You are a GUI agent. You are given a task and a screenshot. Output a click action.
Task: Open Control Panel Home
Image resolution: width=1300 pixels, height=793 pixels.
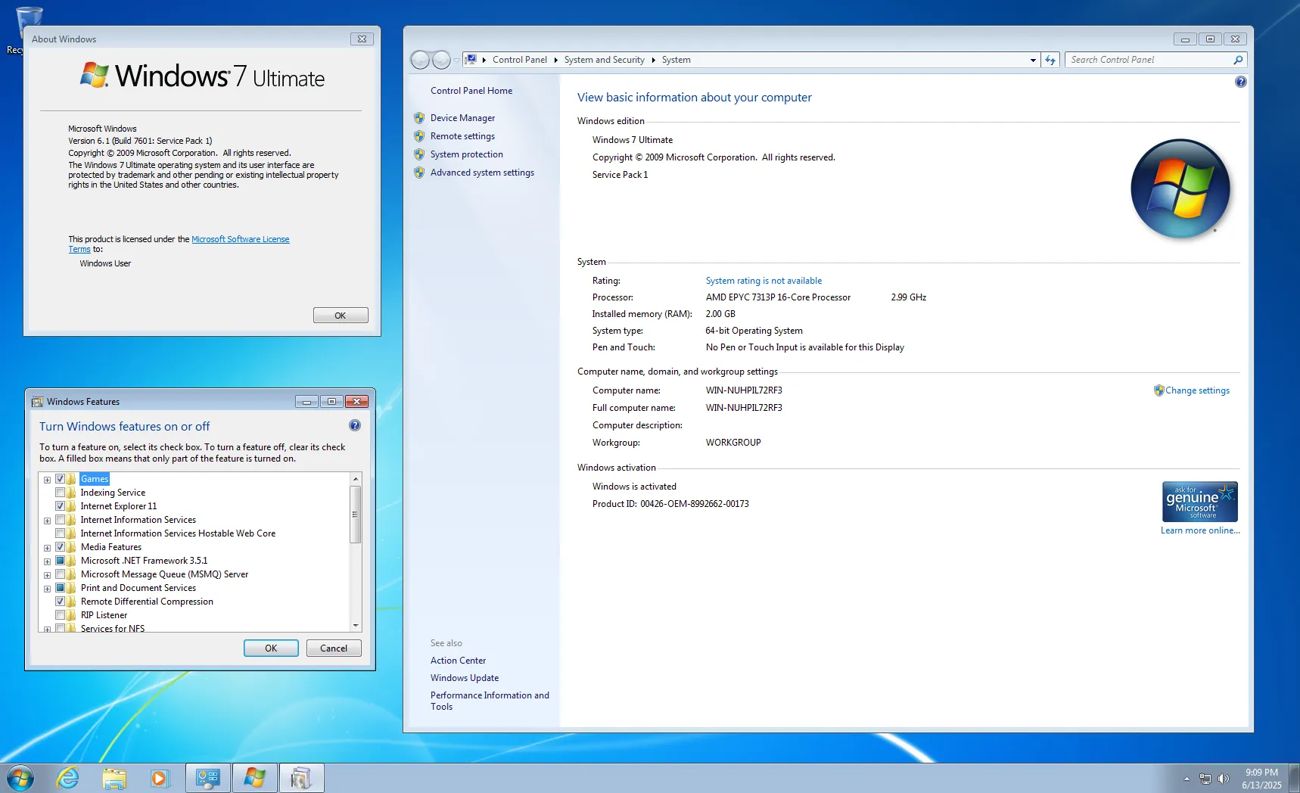tap(471, 91)
